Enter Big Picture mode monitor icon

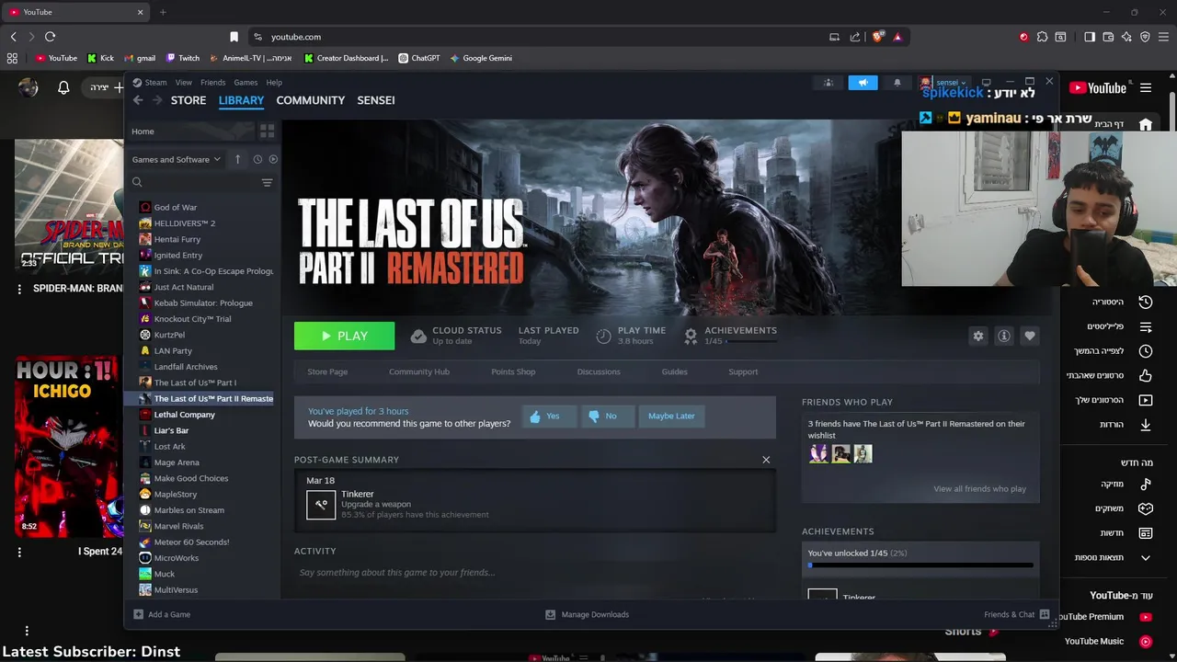986,83
